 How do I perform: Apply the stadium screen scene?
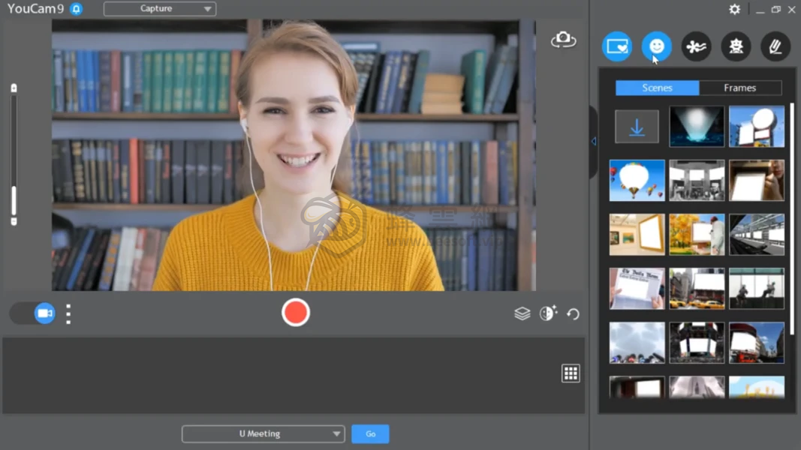click(x=697, y=343)
